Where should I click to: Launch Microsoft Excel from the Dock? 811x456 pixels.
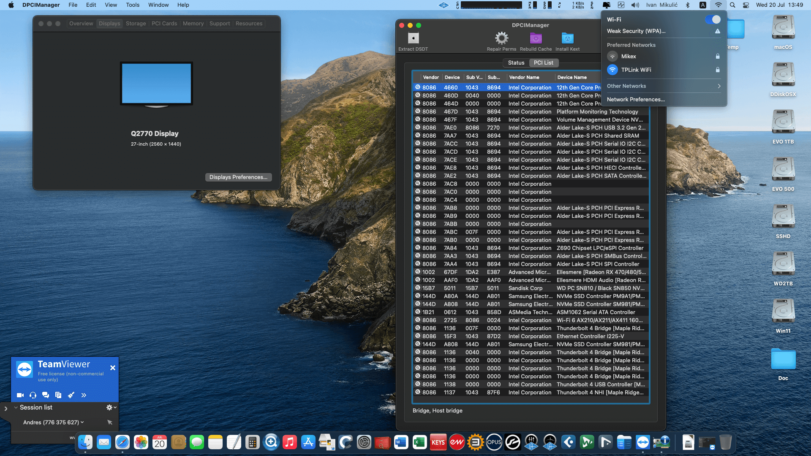coord(419,442)
